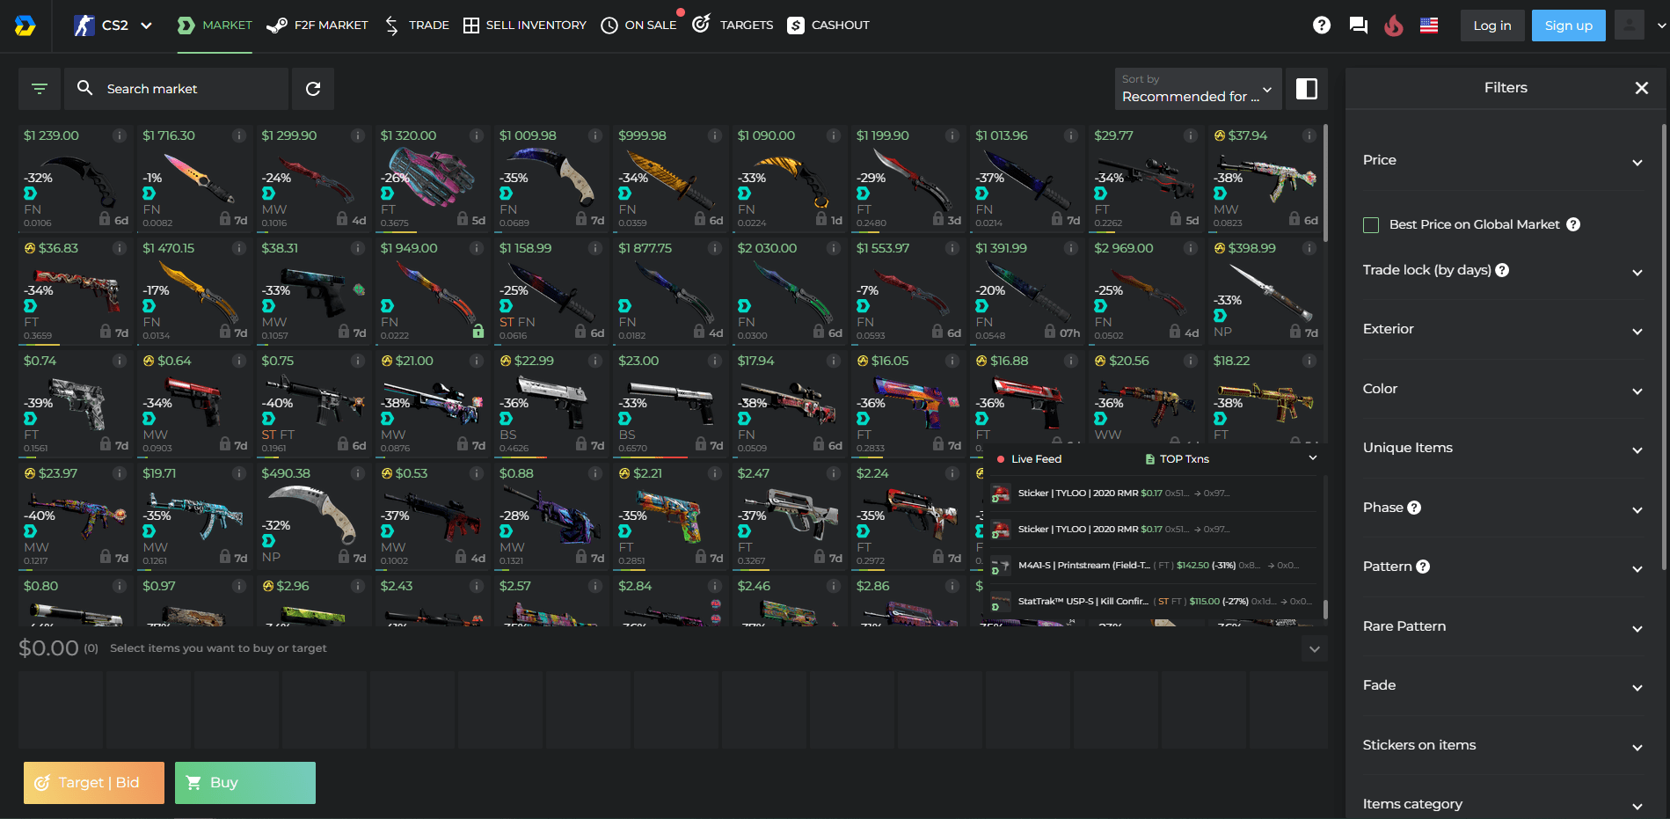Expand the Items category filter

1504,805
